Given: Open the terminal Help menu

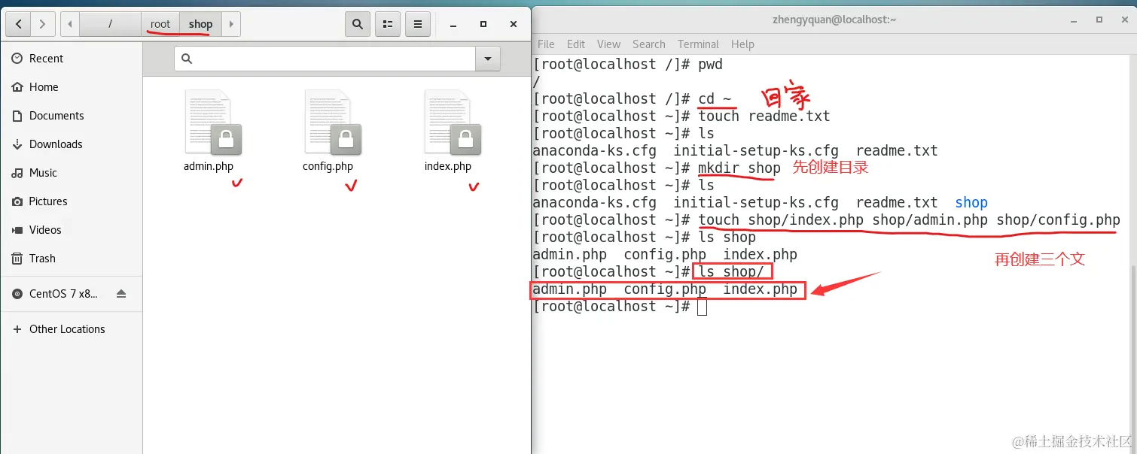Looking at the screenshot, I should click(742, 44).
